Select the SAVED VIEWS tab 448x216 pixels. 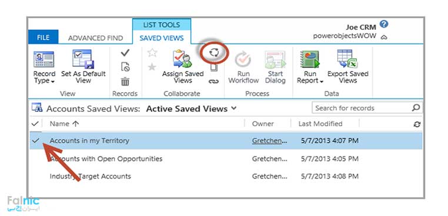pos(162,38)
